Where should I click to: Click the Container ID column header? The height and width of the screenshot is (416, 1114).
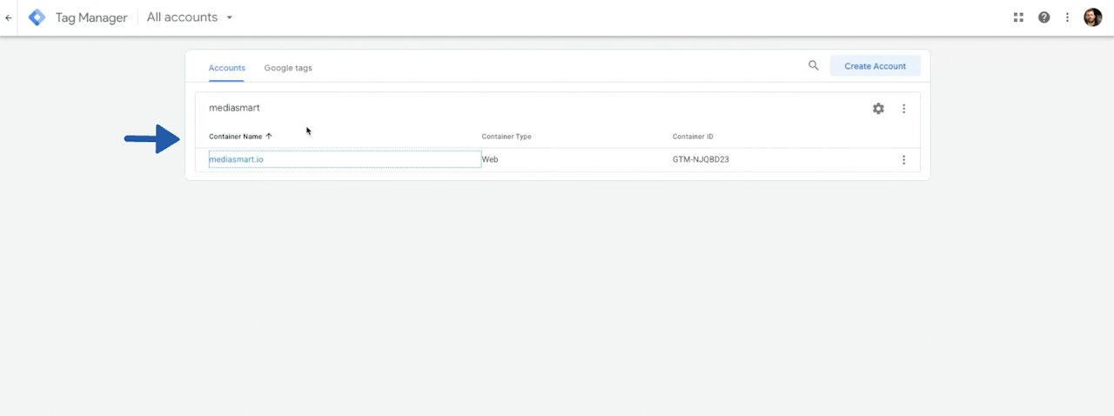(x=693, y=137)
